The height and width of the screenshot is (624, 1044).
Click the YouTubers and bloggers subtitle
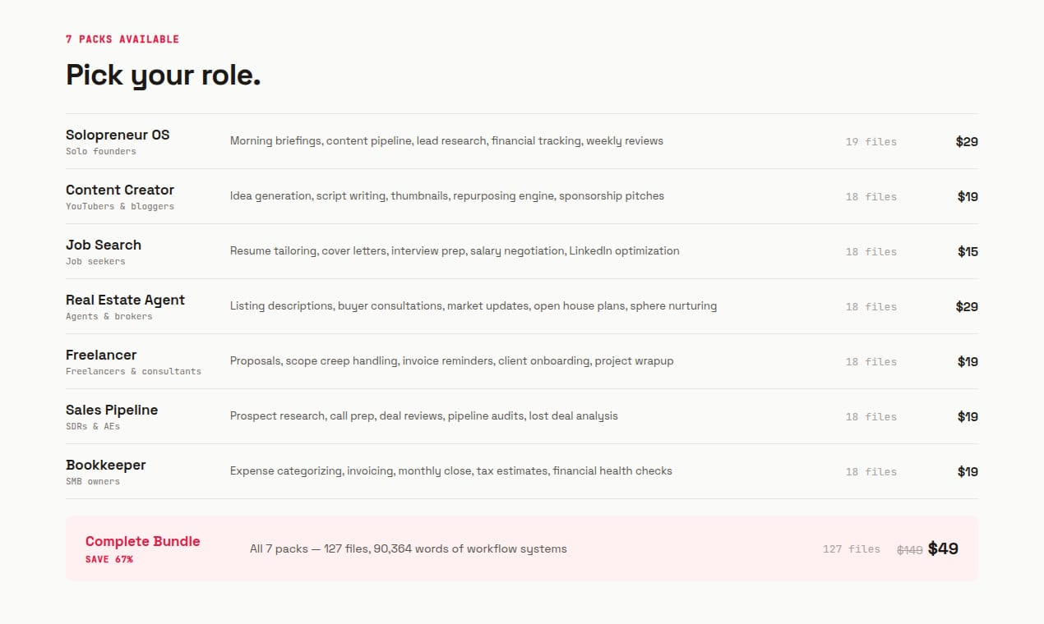(120, 206)
